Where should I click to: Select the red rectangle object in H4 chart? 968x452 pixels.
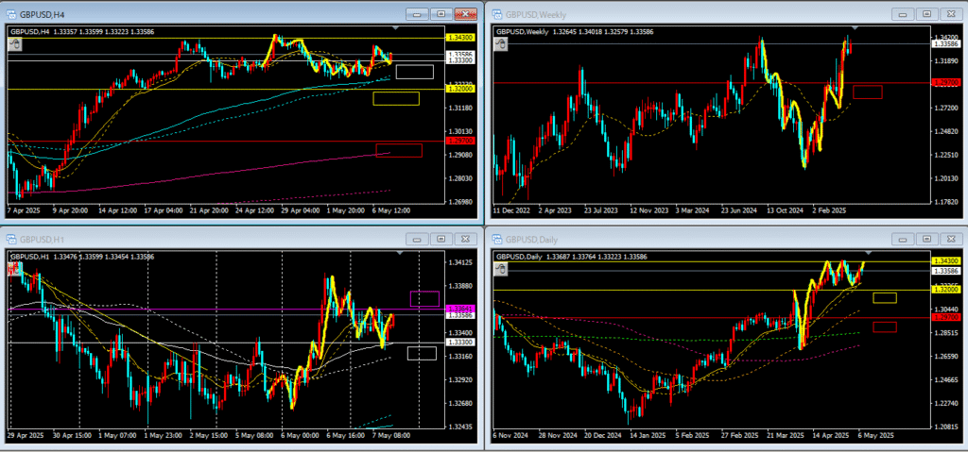click(x=399, y=150)
